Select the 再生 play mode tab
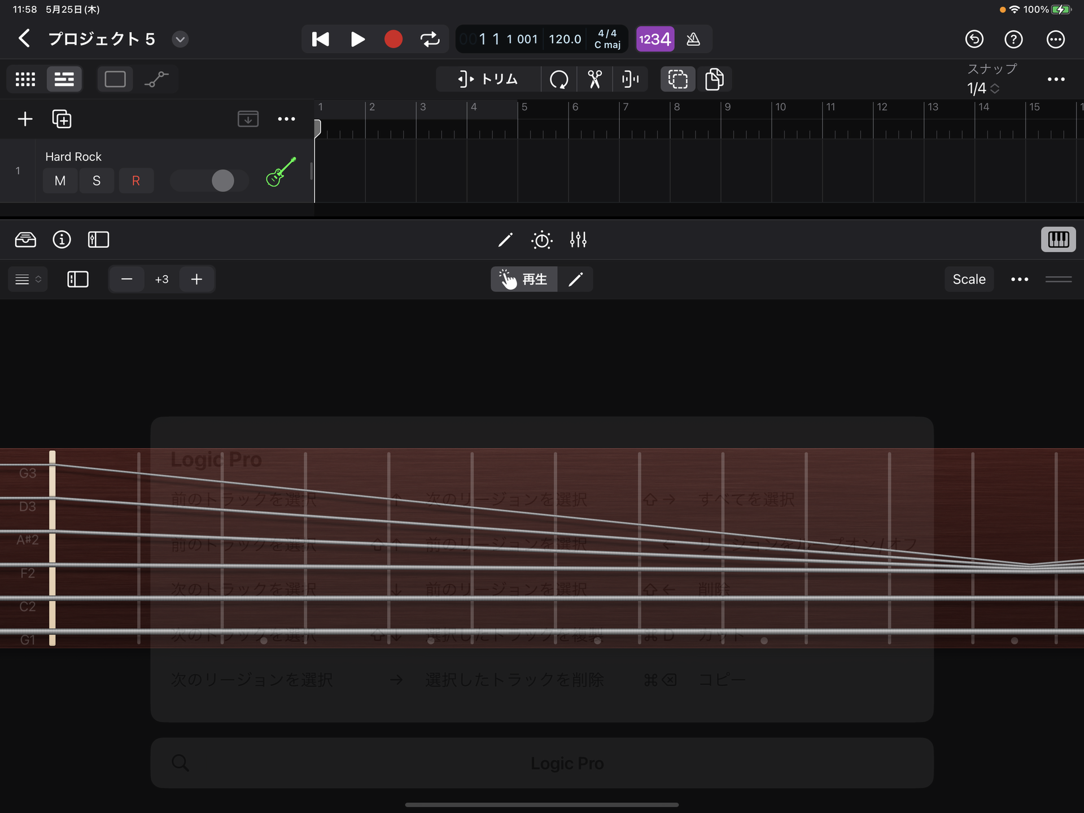 [x=524, y=279]
